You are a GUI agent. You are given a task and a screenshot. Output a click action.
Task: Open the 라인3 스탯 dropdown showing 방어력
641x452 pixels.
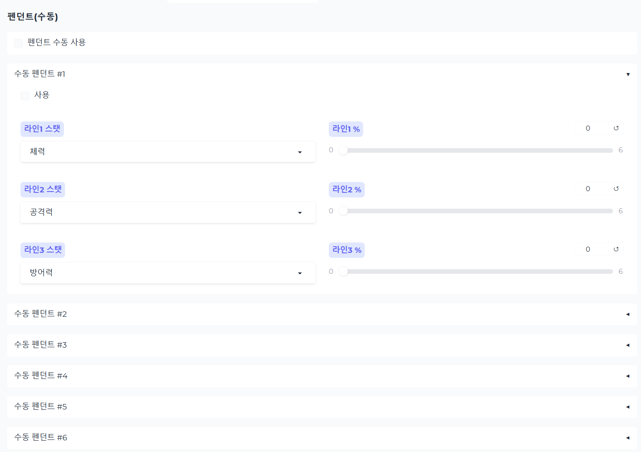pos(168,273)
